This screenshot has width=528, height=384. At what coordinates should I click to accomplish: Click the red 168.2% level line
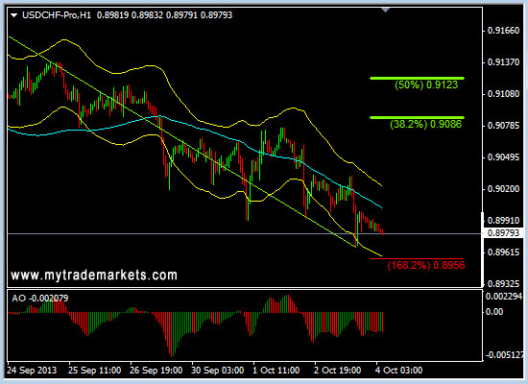pyautogui.click(x=417, y=258)
